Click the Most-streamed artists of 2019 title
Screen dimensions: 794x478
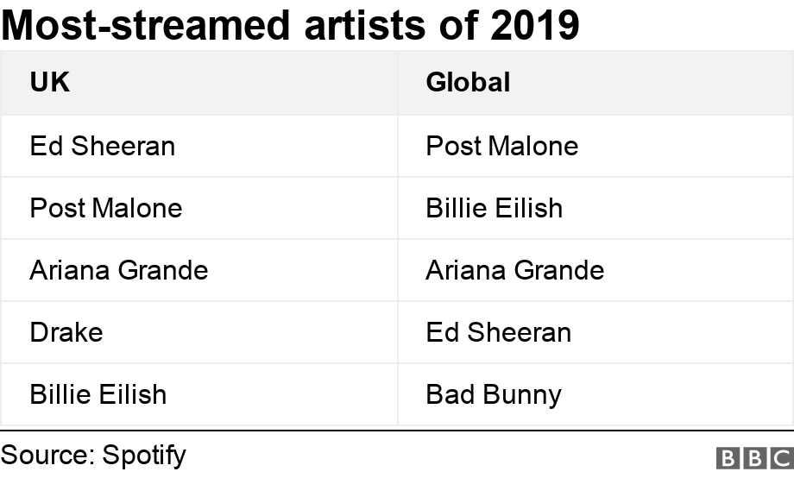[x=290, y=26]
